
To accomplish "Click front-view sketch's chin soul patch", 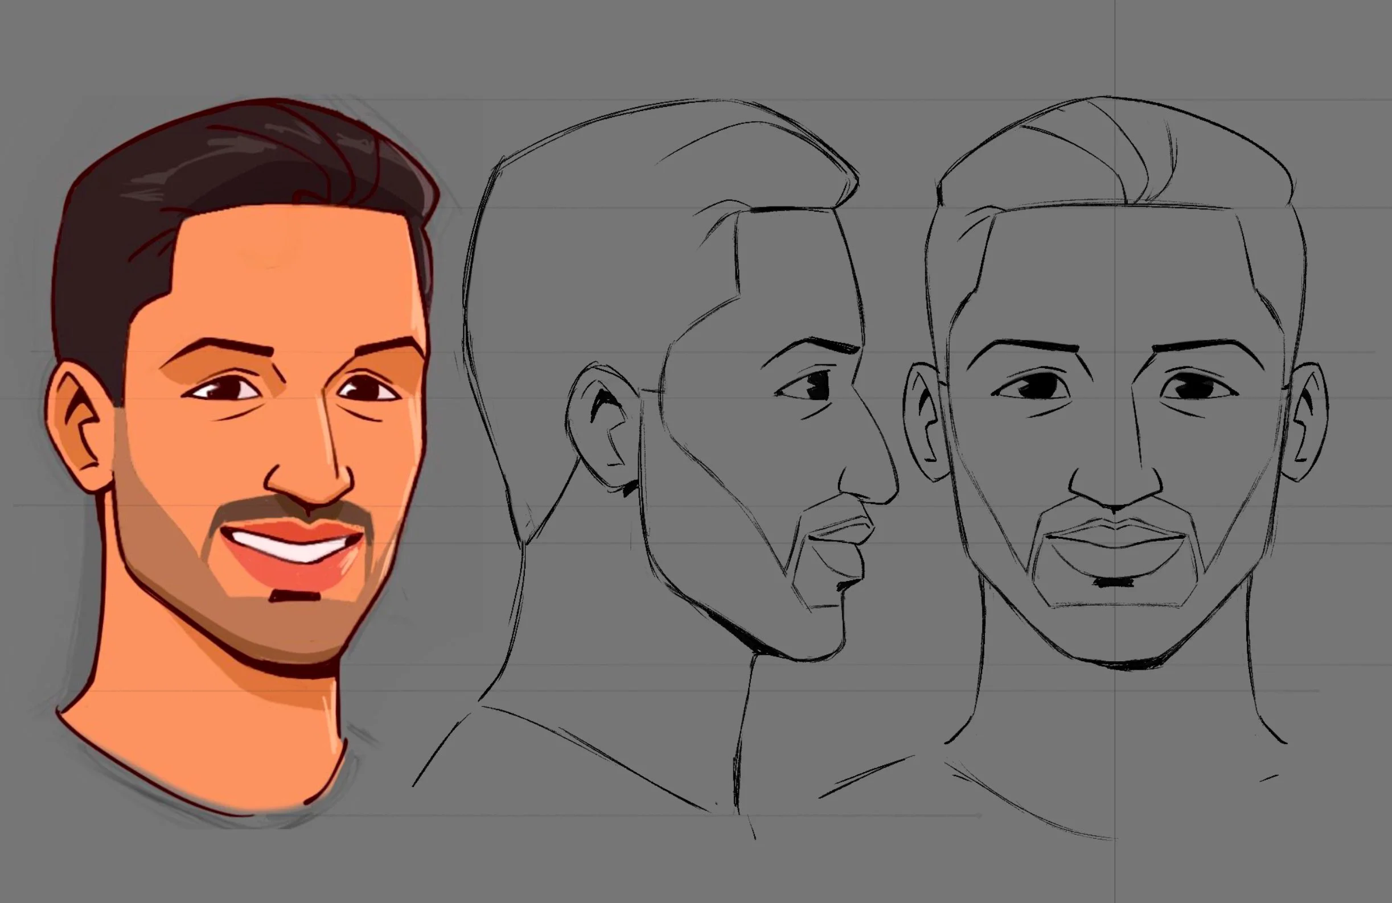I will [1114, 582].
